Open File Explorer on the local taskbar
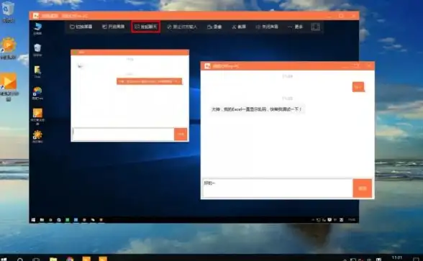The width and height of the screenshot is (423, 261). point(53,260)
